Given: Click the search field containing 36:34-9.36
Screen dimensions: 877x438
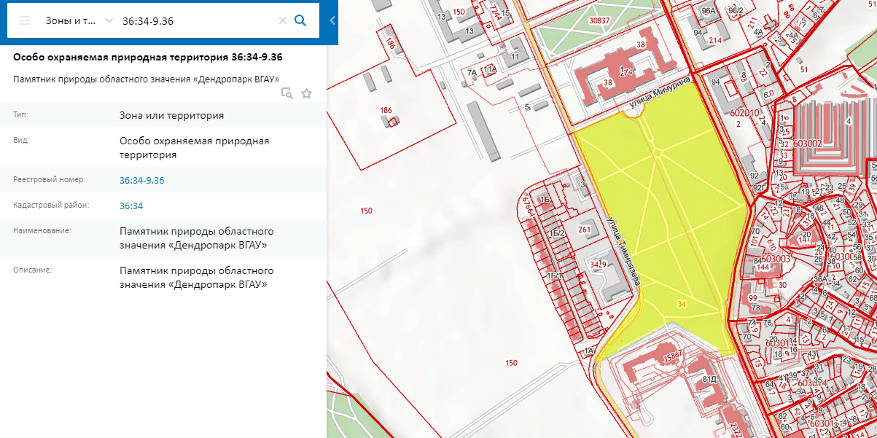Looking at the screenshot, I should coord(197,20).
